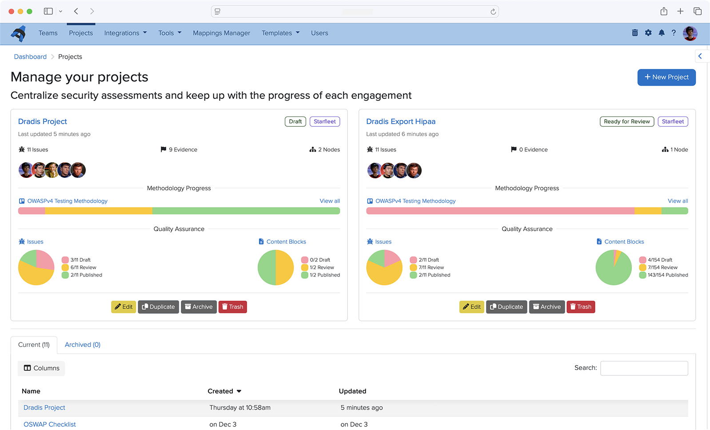Screen dimensions: 710x430
Task: Reload the page in the browser toolbar
Action: click(493, 12)
